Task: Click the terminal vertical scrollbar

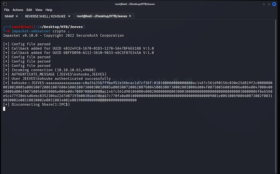Action: pos(276,97)
